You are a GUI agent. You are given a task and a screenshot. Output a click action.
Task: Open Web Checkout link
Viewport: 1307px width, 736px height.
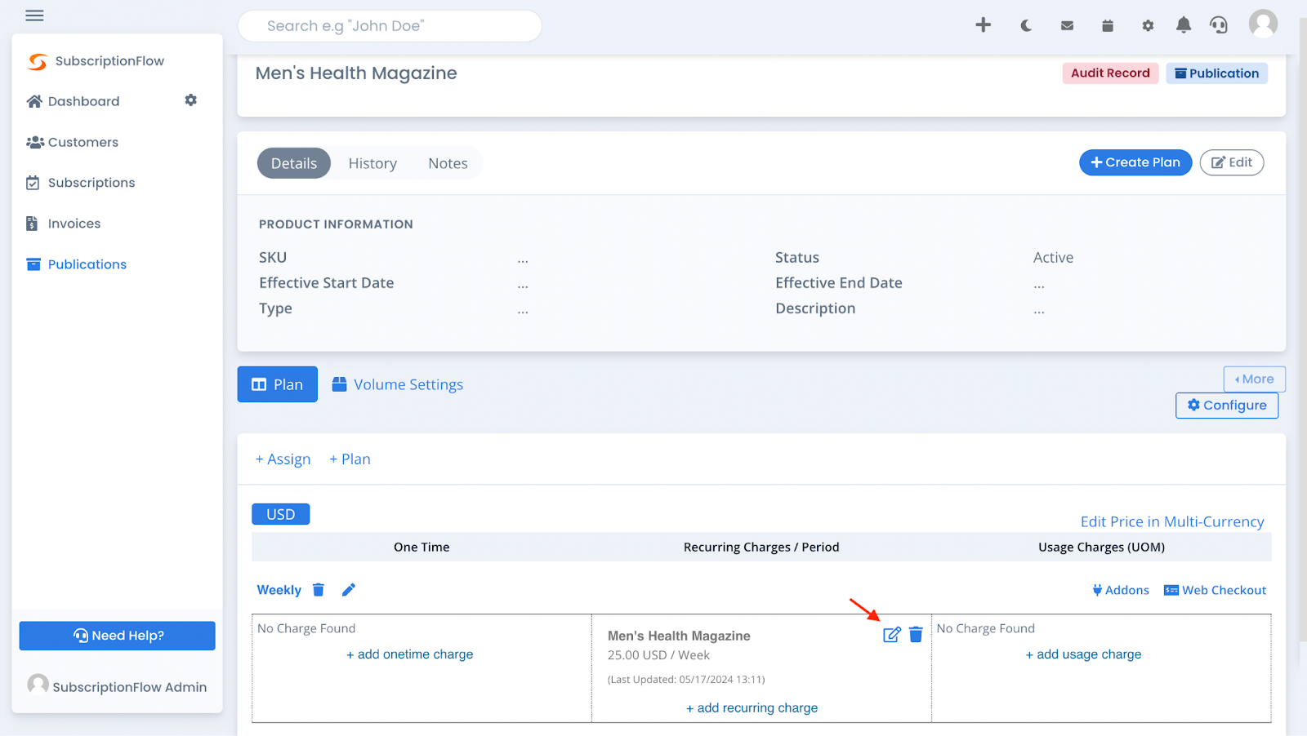1215,590
